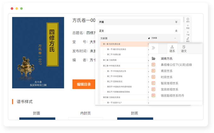Select 锡房谿祖世系符丹 entry
The image size is (214, 133).
pyautogui.click(x=172, y=95)
